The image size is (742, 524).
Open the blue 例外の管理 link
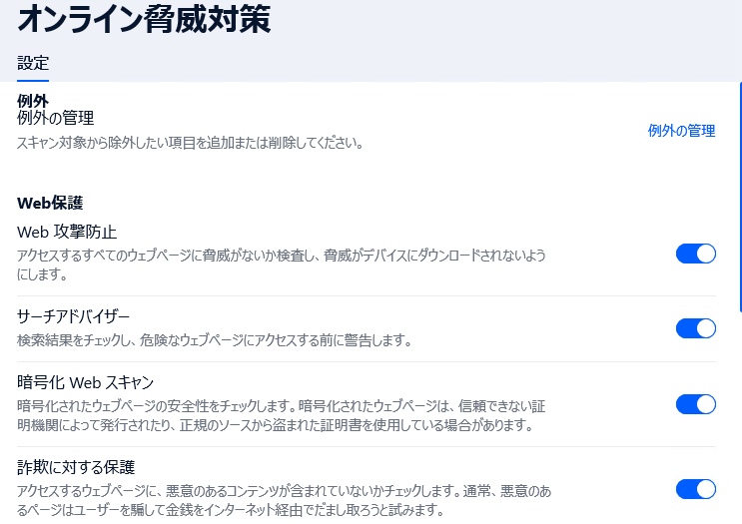pos(681,131)
